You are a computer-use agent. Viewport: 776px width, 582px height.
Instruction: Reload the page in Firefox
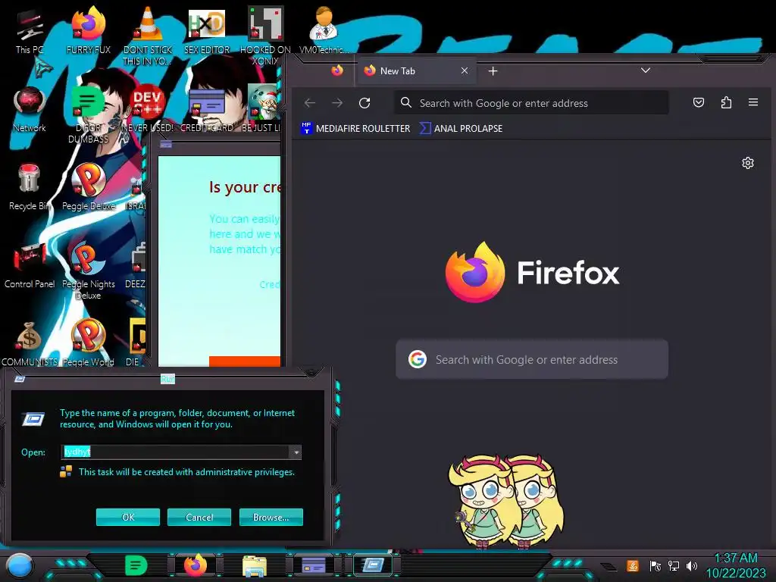(365, 103)
